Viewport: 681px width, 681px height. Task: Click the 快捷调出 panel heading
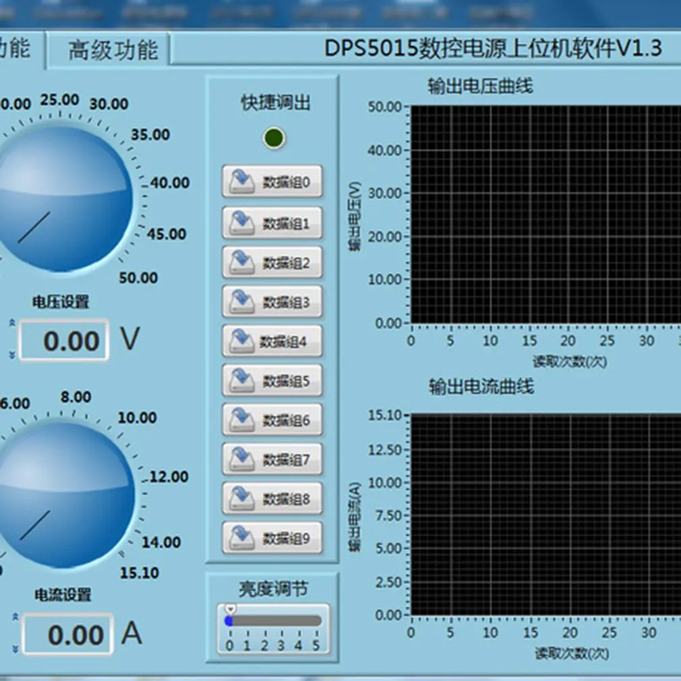click(x=275, y=103)
